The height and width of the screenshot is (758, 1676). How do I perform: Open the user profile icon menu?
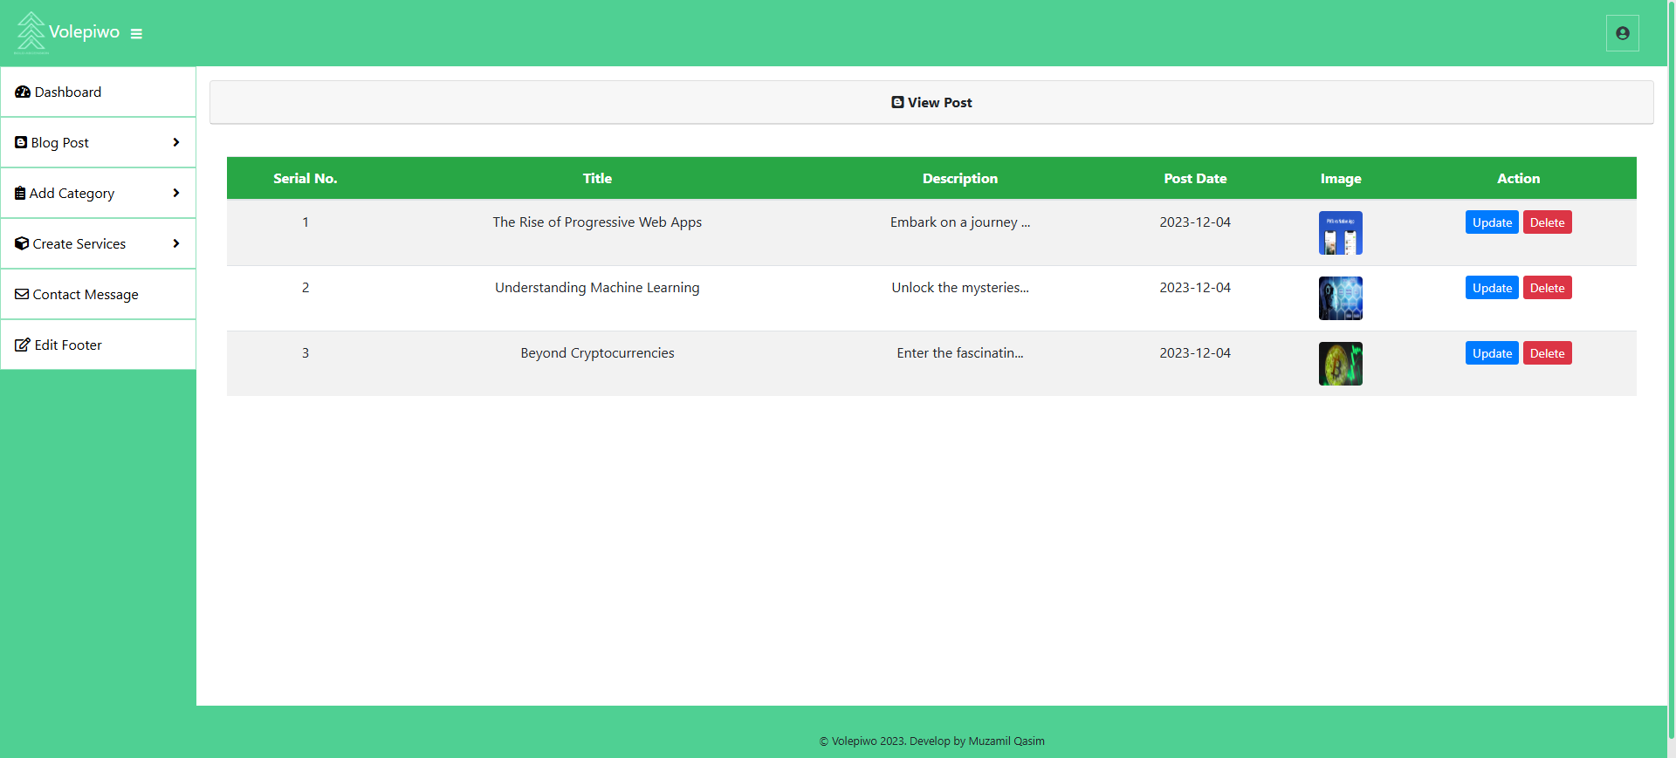click(1622, 33)
